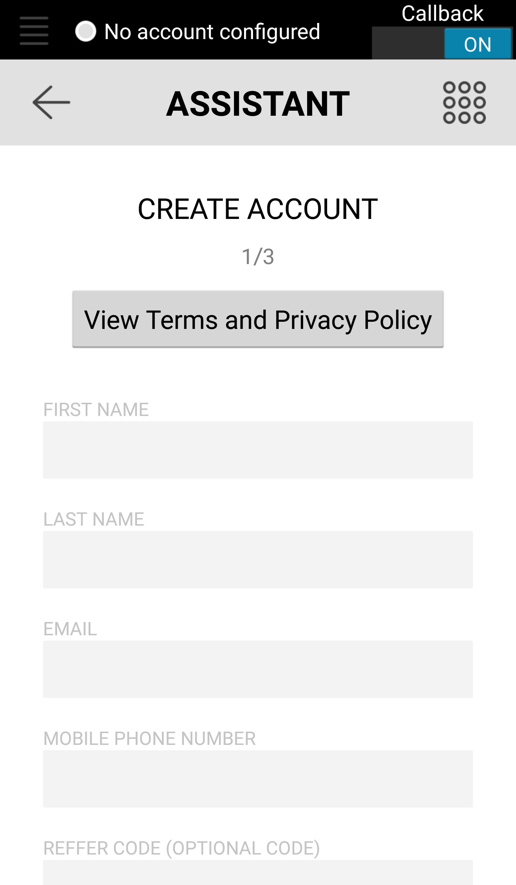This screenshot has width=516, height=885.
Task: Click the FIRST NAME label text
Action: [96, 410]
